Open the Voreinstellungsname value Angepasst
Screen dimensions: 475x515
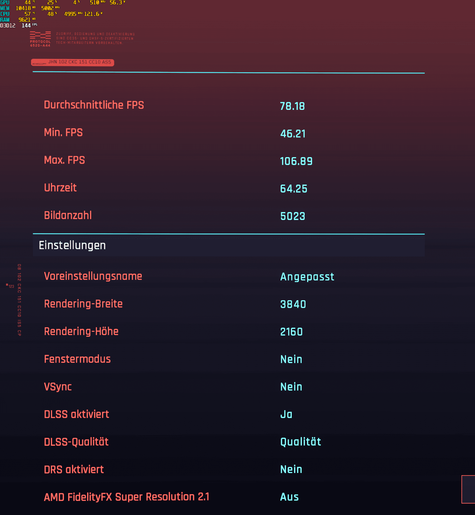tap(307, 277)
